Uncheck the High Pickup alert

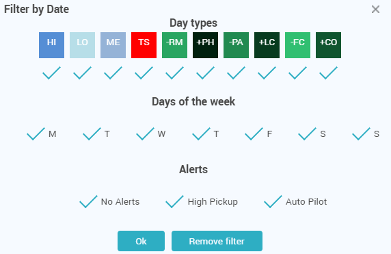(x=174, y=201)
